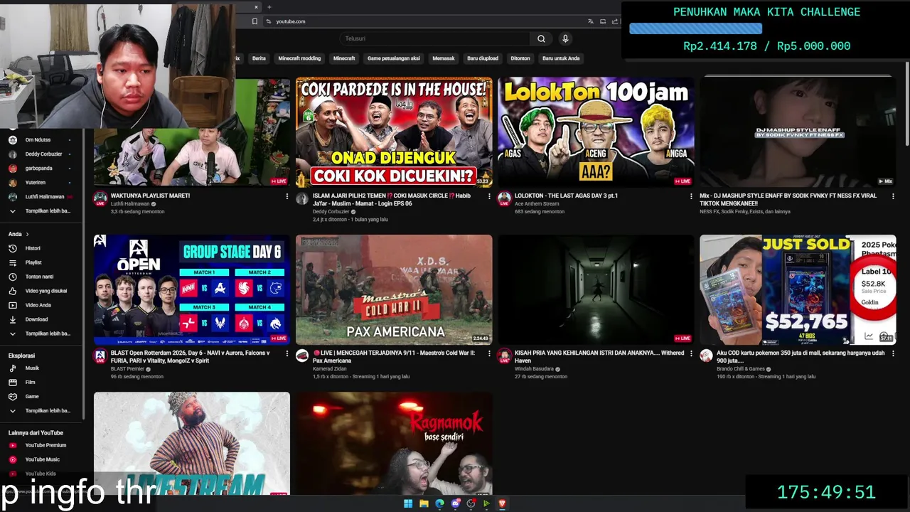Viewport: 910px width, 512px height.
Task: Open Brave browser taskbar icon
Action: (502, 503)
